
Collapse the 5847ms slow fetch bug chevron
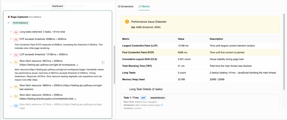coord(11,62)
